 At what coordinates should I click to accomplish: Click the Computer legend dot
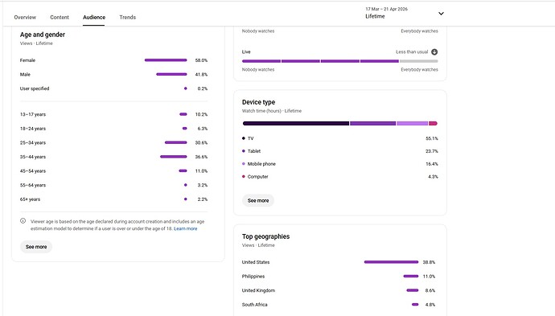tap(244, 177)
